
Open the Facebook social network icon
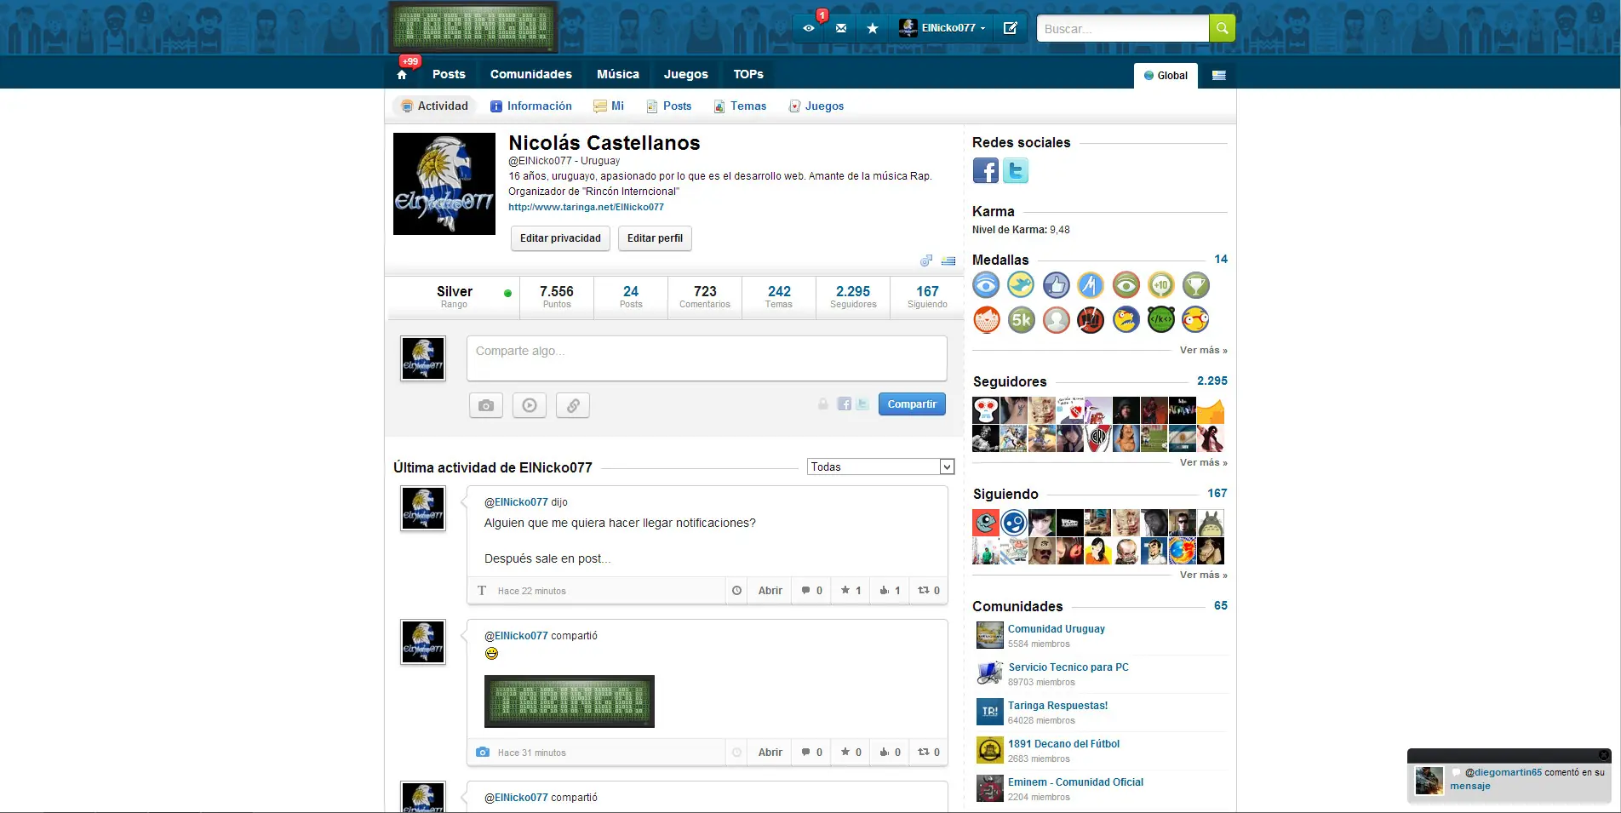click(x=986, y=171)
